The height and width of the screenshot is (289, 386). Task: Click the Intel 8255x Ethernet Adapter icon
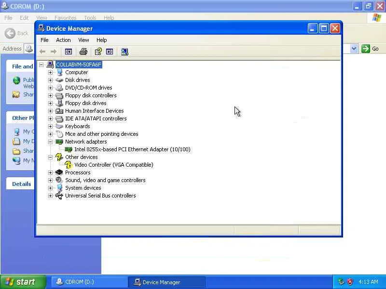pyautogui.click(x=69, y=149)
